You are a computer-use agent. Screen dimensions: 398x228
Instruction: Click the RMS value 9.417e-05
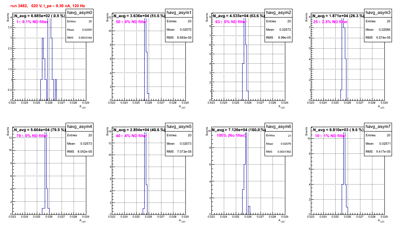tap(383, 152)
